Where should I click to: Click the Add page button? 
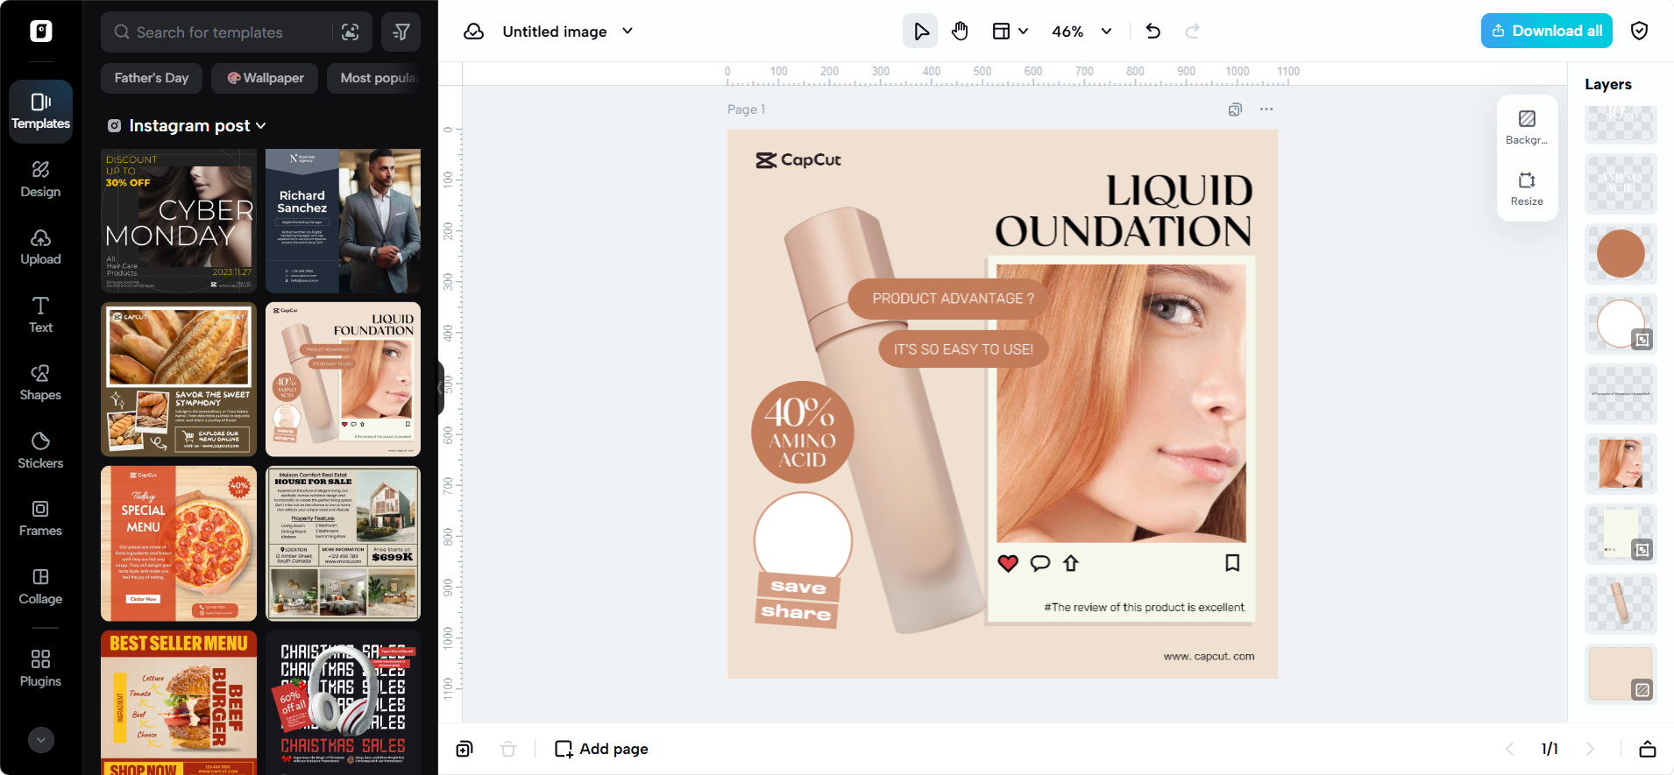pos(601,749)
